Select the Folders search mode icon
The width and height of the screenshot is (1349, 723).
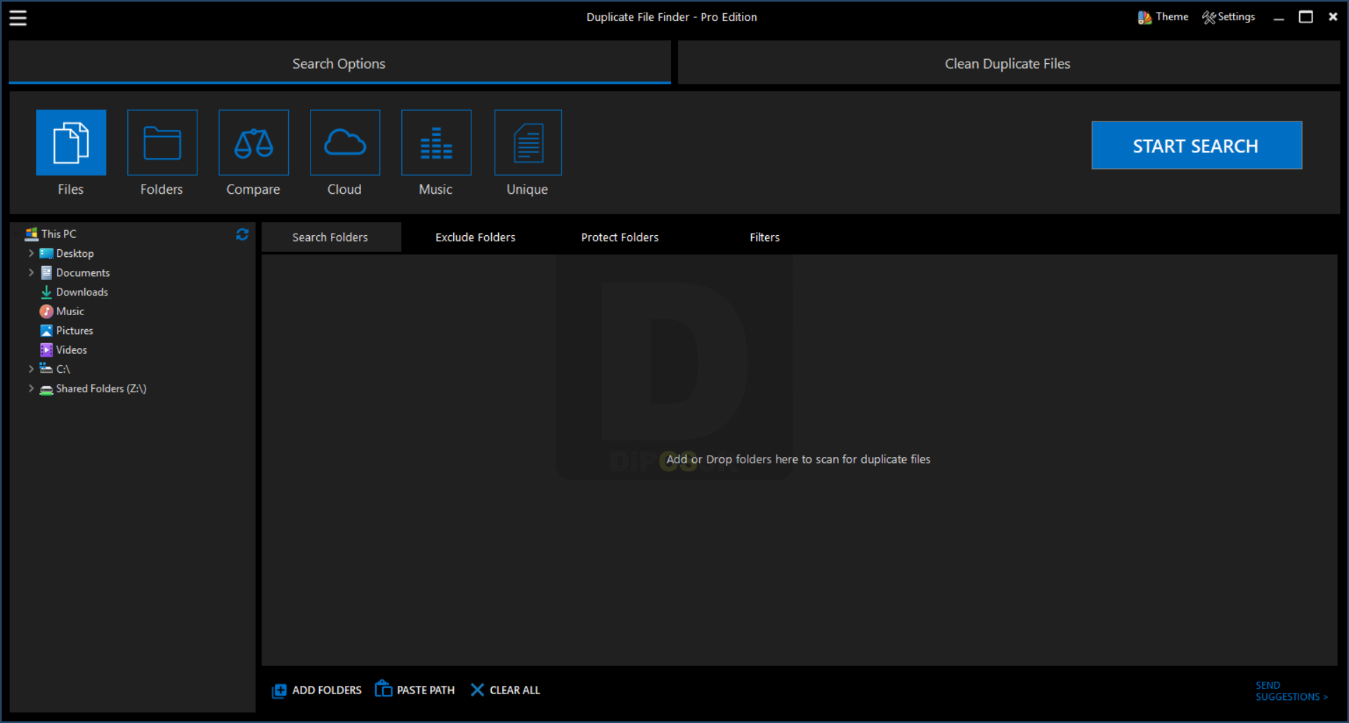click(162, 142)
